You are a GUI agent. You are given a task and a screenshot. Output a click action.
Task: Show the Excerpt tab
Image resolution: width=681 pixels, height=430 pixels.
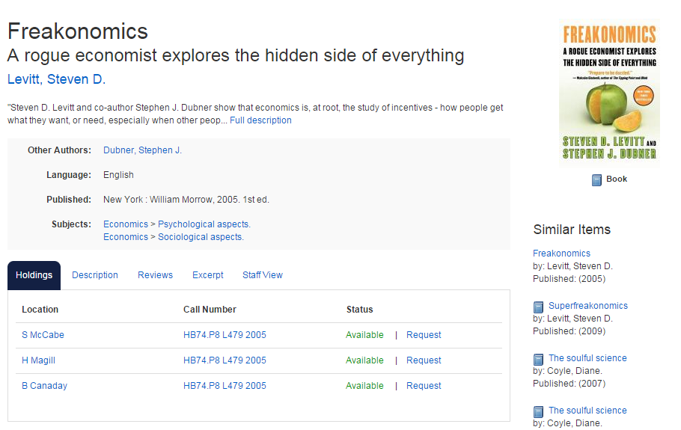(207, 275)
